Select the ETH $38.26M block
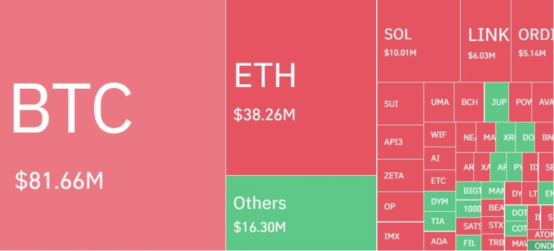 pos(301,87)
